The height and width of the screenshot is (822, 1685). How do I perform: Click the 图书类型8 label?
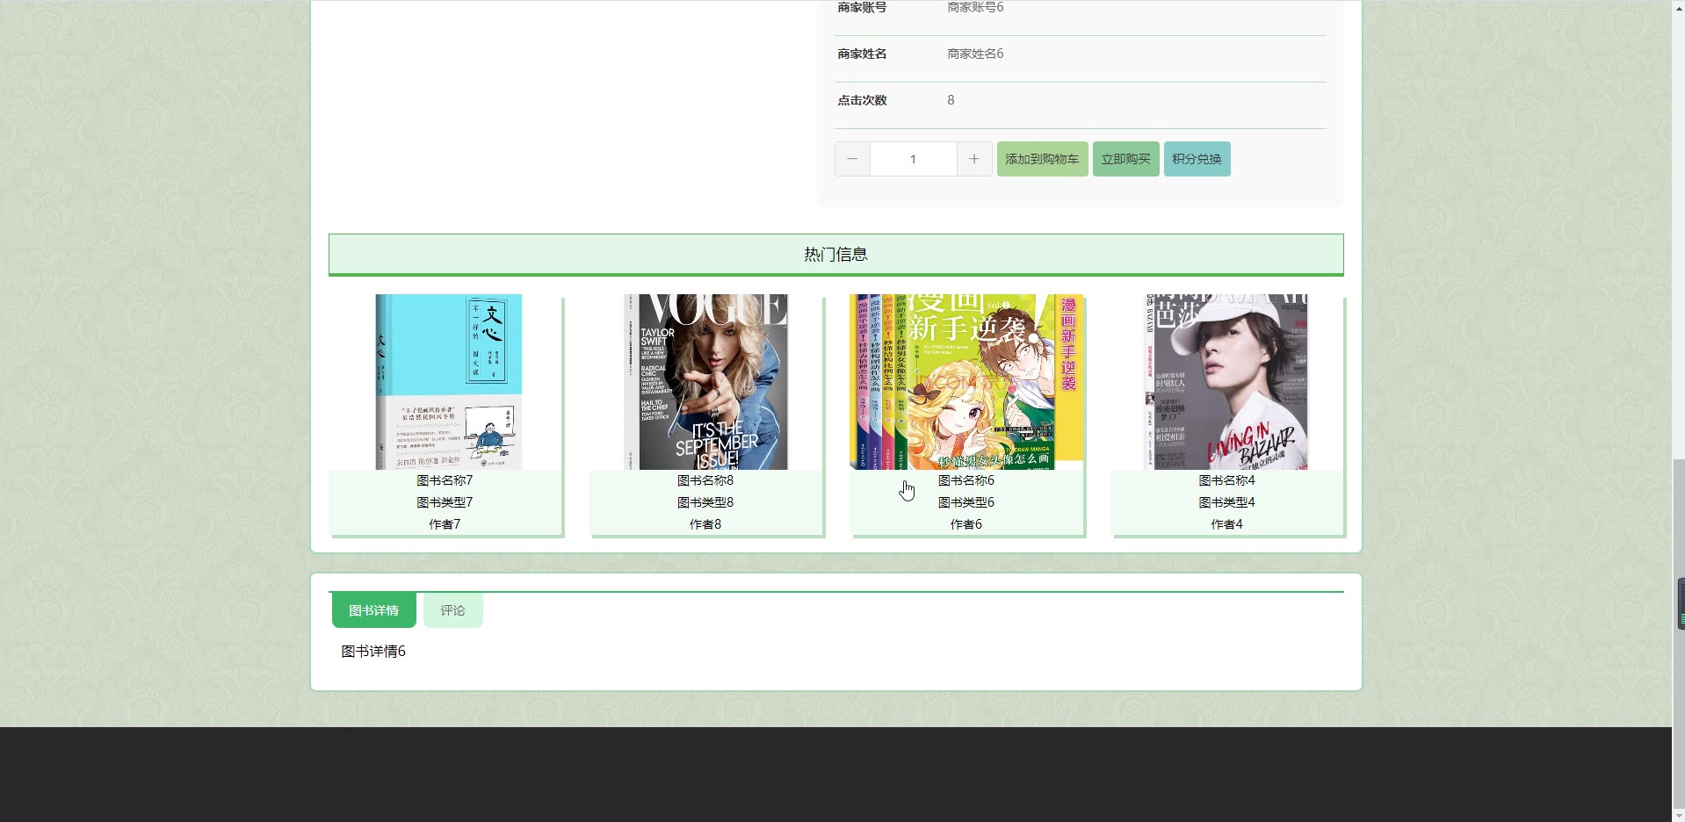pos(705,502)
